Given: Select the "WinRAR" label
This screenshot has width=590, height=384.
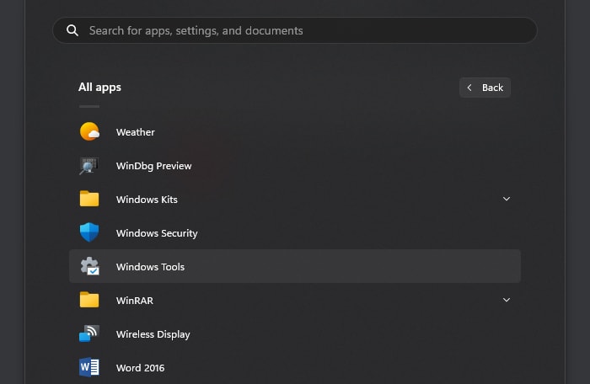Looking at the screenshot, I should click(135, 301).
